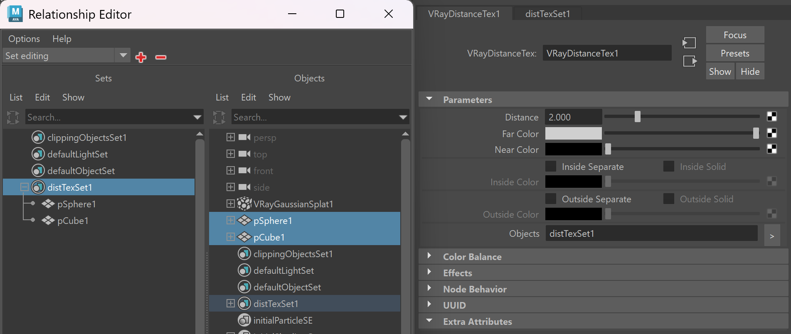Click the VRayGaussianSplat1 node icon
791x334 pixels.
point(244,204)
